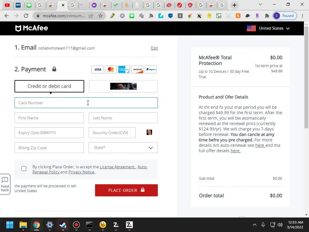Switch to the green chat bubble tab
The image size is (309, 232).
[x=29, y=5]
